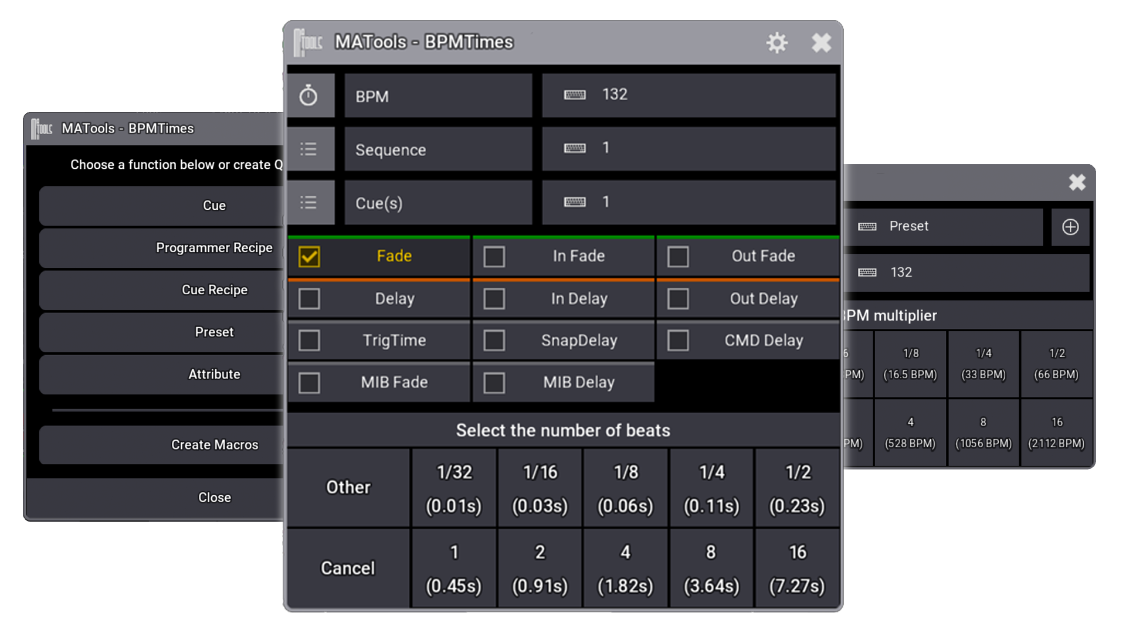This screenshot has width=1126, height=633.
Task: Click the 132 field in right window
Action: (967, 273)
